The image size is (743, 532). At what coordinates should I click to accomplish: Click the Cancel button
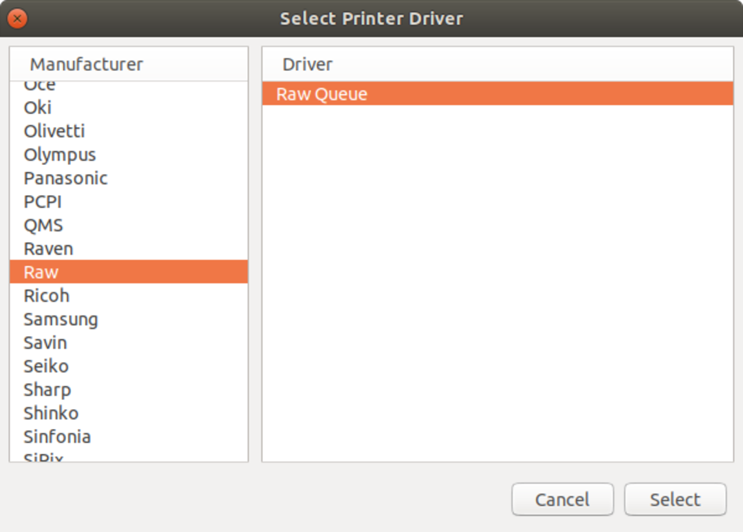pos(562,499)
